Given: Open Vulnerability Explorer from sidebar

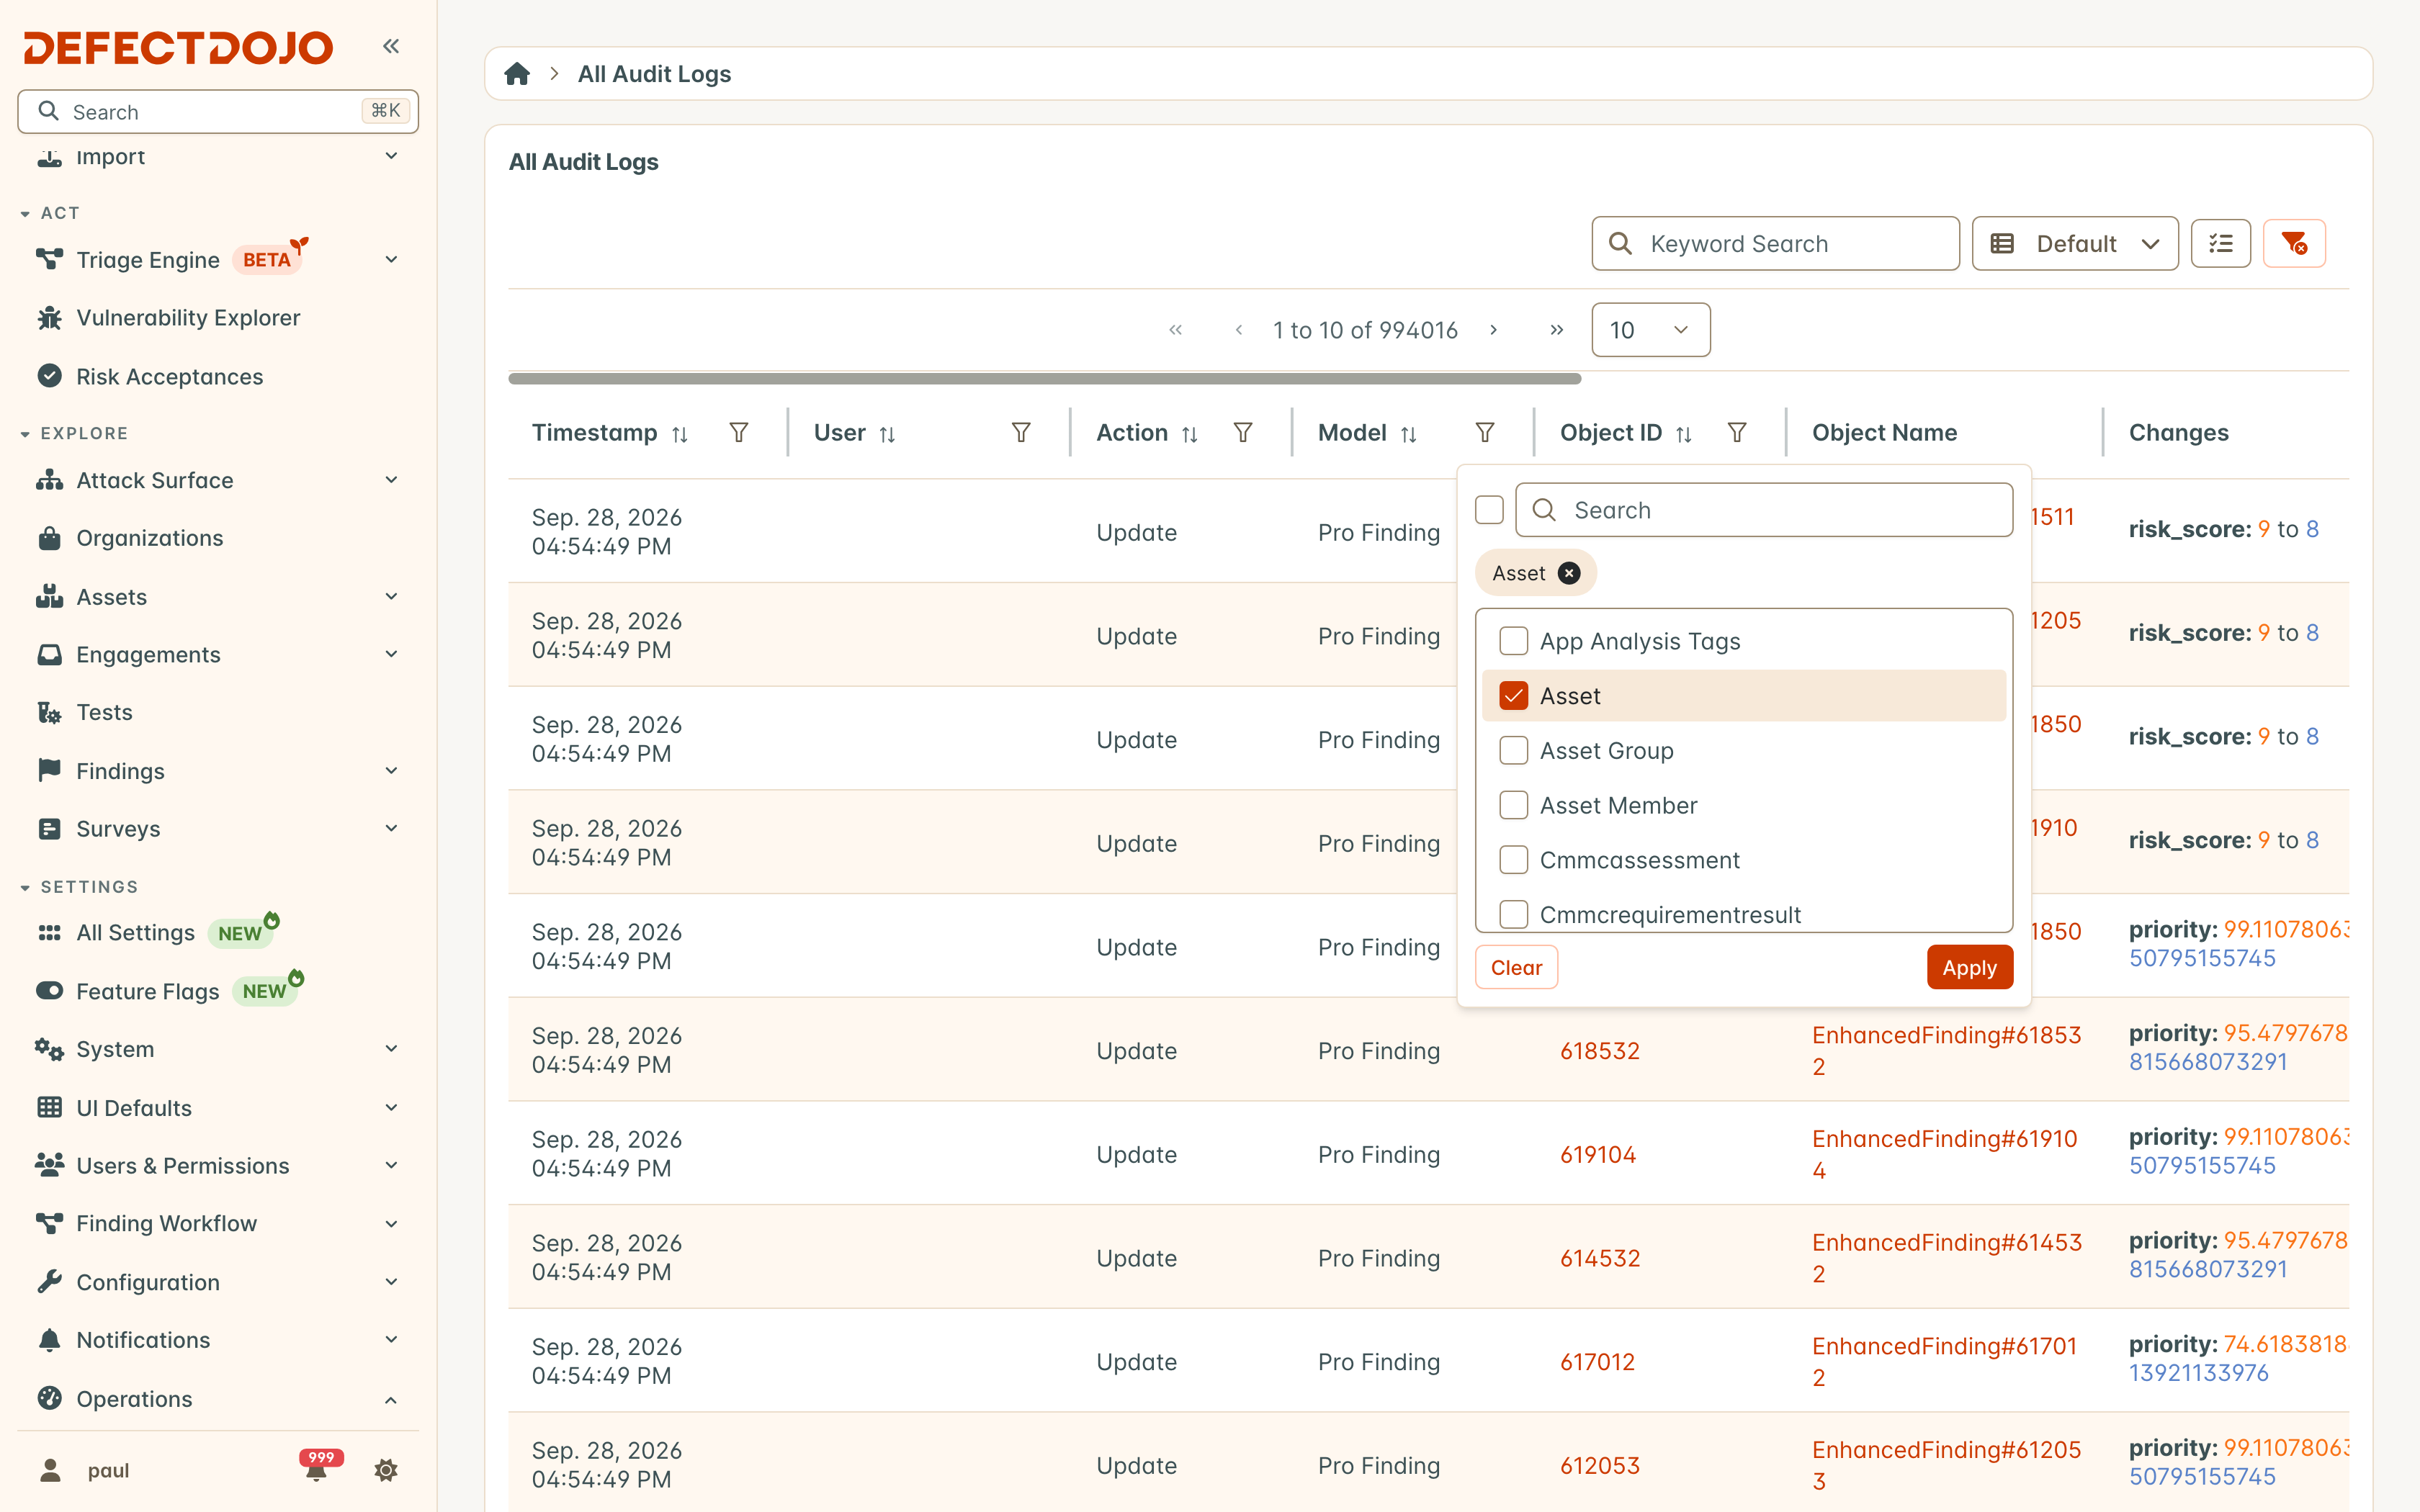Looking at the screenshot, I should [x=188, y=318].
